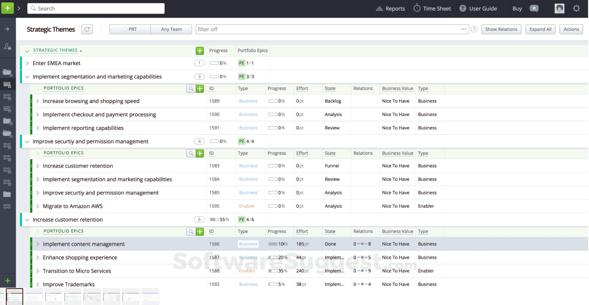The width and height of the screenshot is (589, 305).
Task: Select the first screenshot thumbnail at bottom
Action: coord(14,296)
